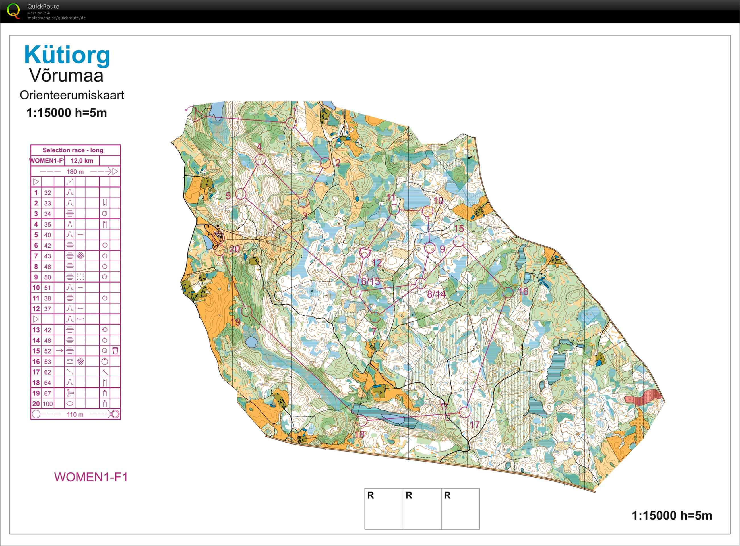The image size is (740, 546).
Task: Click the 12,0 km course length cell
Action: 82,161
